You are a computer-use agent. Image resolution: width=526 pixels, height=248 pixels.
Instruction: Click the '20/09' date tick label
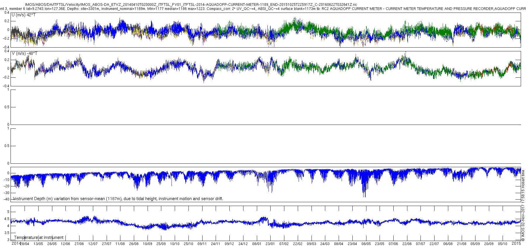coord(489,244)
